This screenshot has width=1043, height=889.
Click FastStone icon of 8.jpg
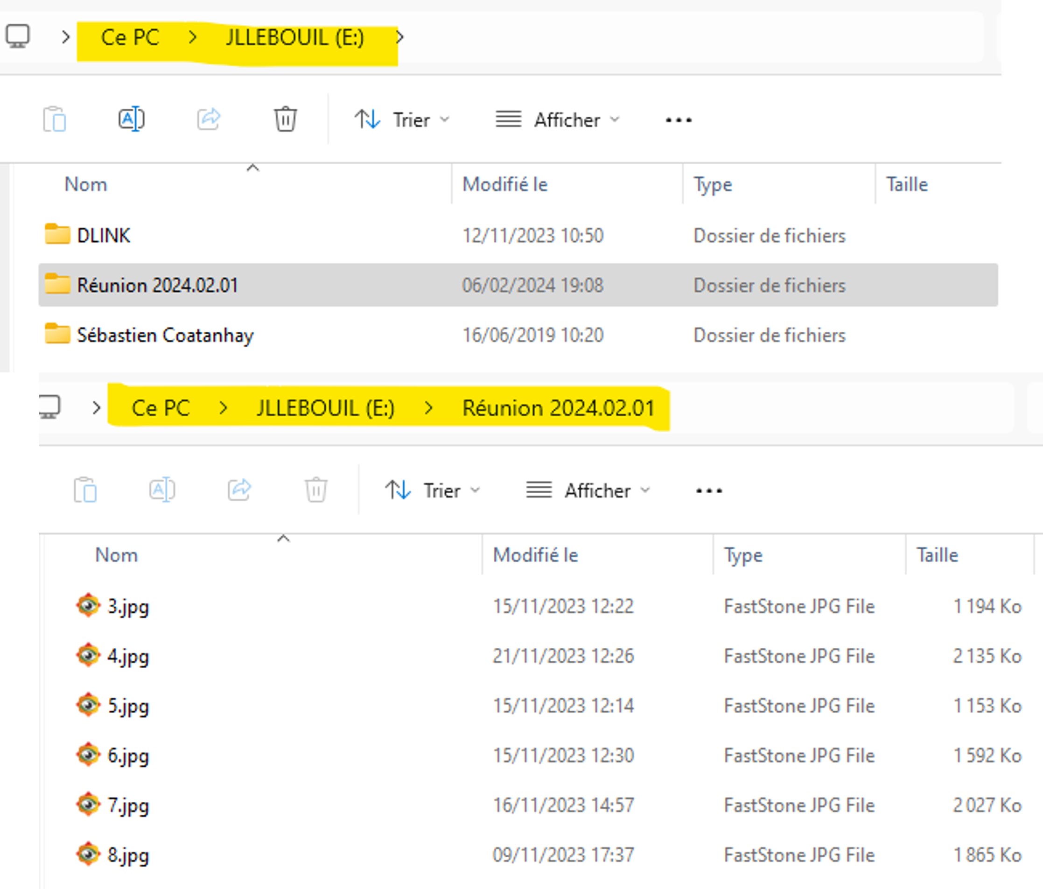pos(88,854)
